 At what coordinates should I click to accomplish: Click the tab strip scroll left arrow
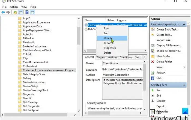[141, 57]
